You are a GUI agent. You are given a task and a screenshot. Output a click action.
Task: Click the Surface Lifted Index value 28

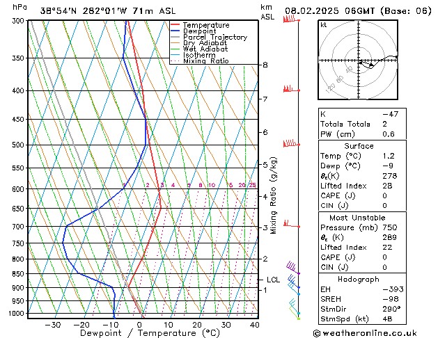click(387, 186)
